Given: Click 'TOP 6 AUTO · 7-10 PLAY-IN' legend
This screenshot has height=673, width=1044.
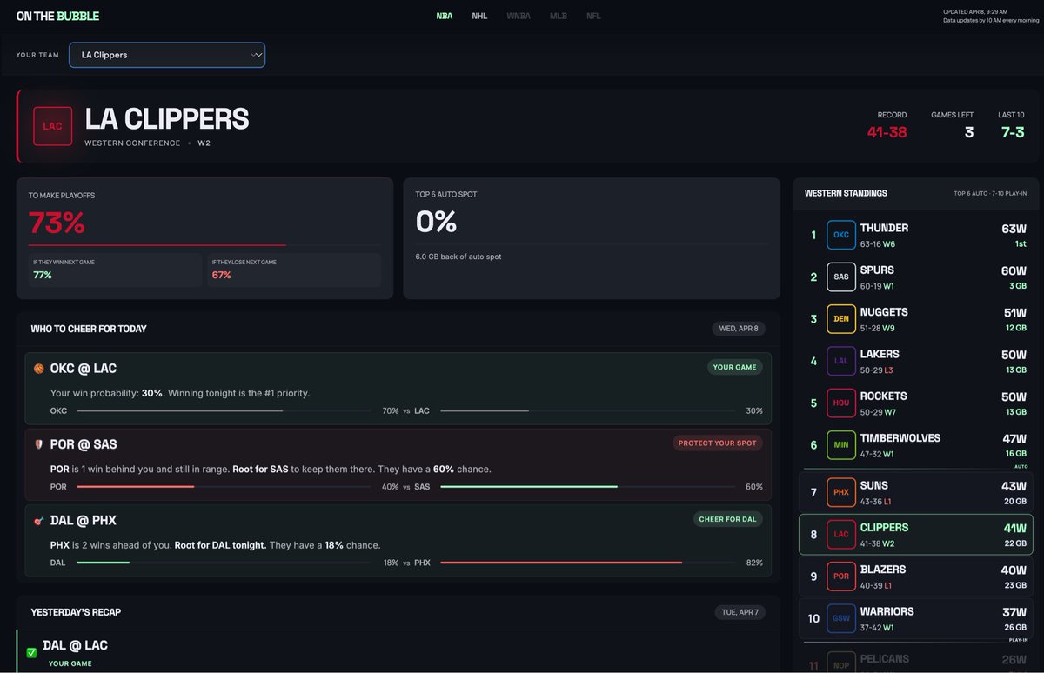Looking at the screenshot, I should pyautogui.click(x=990, y=193).
